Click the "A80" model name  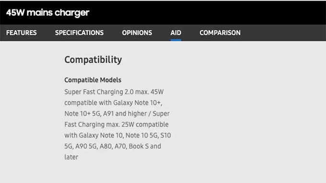pyautogui.click(x=105, y=146)
